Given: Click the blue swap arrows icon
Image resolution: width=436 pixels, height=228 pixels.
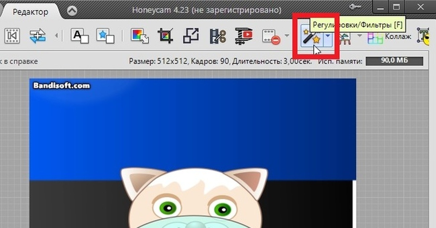Looking at the screenshot, I should pyautogui.click(x=37, y=36).
